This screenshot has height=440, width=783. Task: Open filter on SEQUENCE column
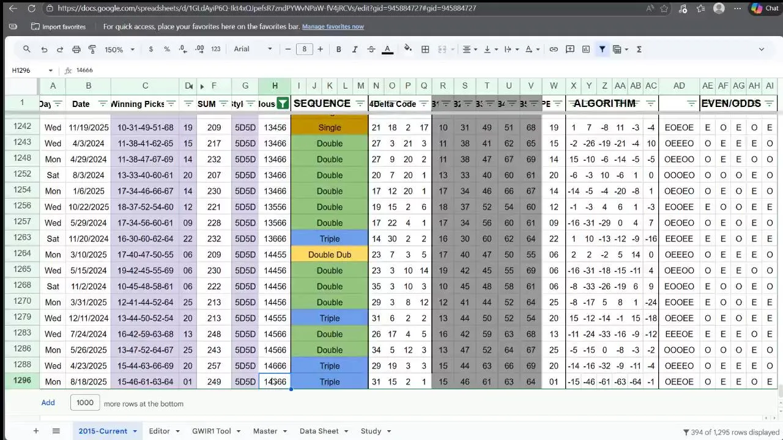click(x=360, y=104)
